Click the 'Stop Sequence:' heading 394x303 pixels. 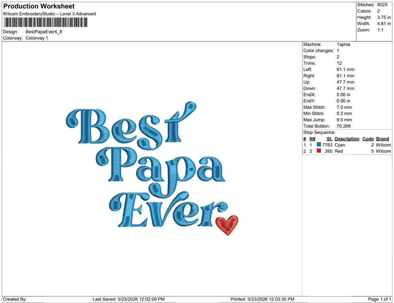(319, 132)
